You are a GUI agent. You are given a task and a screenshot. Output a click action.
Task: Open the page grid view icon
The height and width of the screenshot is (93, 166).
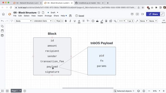(x=7, y=91)
